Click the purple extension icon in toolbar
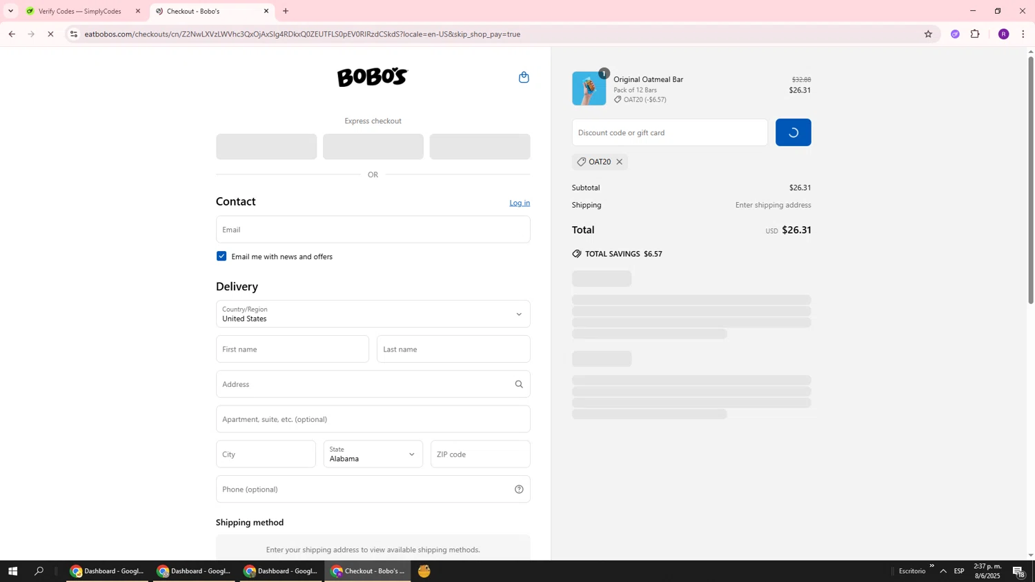 955,34
